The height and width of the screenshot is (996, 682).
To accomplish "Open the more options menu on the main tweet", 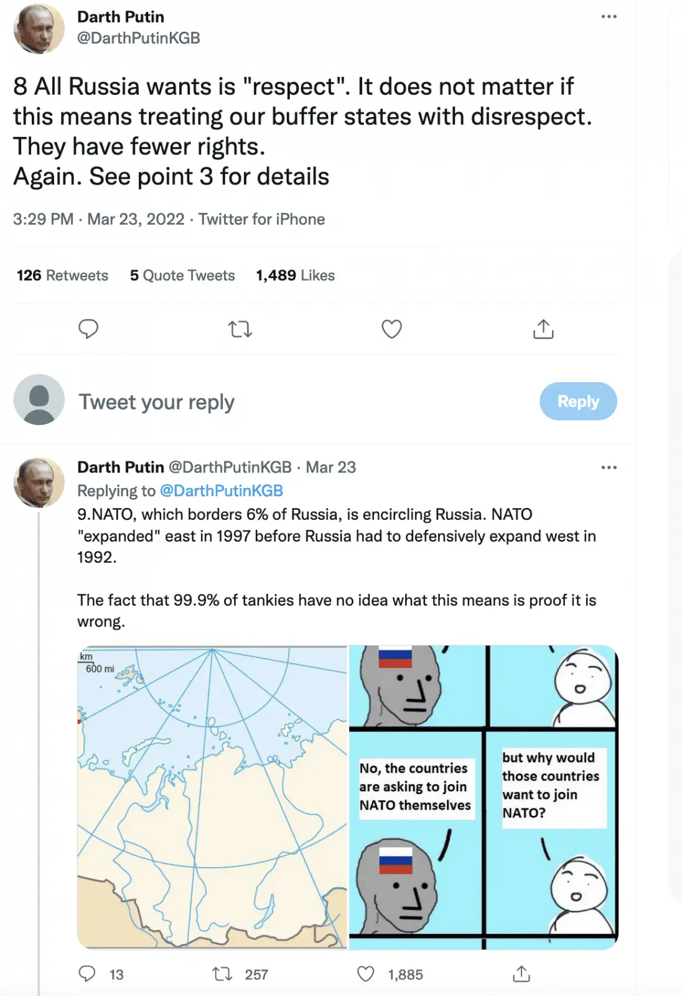I will pyautogui.click(x=609, y=17).
